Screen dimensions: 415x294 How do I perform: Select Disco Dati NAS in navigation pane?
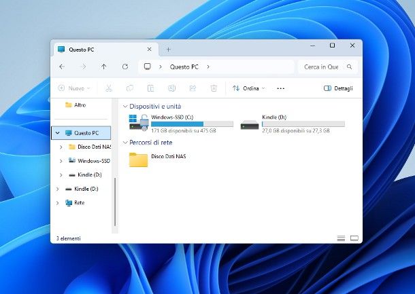click(90, 147)
